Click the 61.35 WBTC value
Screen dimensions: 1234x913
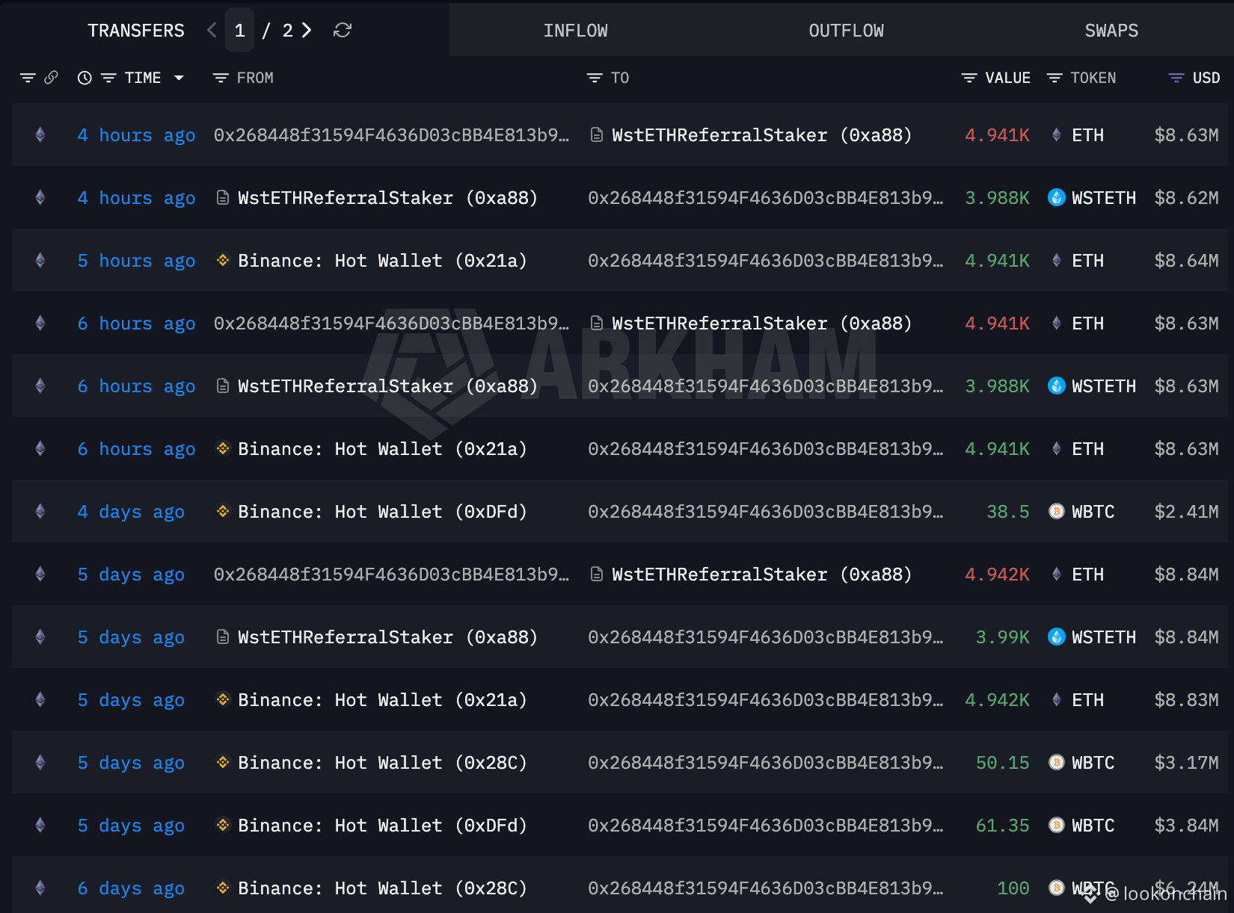pos(1002,826)
